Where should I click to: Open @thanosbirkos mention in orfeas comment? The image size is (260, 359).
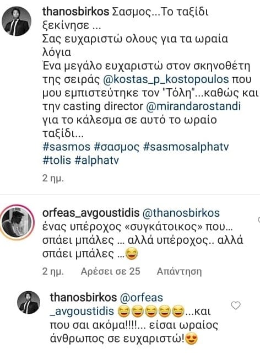click(x=181, y=213)
